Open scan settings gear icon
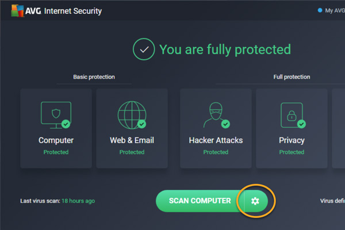The image size is (345, 230). coord(255,201)
